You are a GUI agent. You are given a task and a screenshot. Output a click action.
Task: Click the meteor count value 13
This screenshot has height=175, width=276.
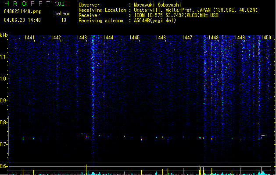pyautogui.click(x=64, y=20)
